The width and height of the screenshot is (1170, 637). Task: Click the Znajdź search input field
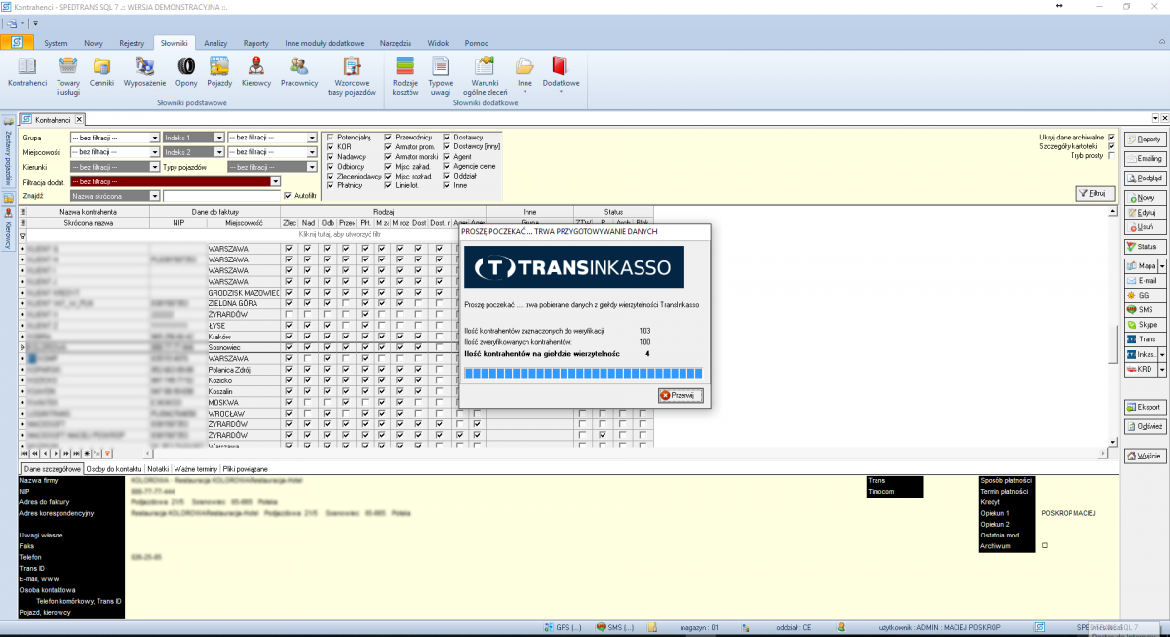click(x=221, y=196)
